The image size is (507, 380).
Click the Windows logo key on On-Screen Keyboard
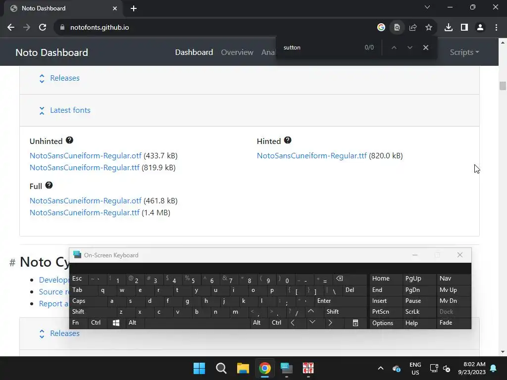coord(116,323)
